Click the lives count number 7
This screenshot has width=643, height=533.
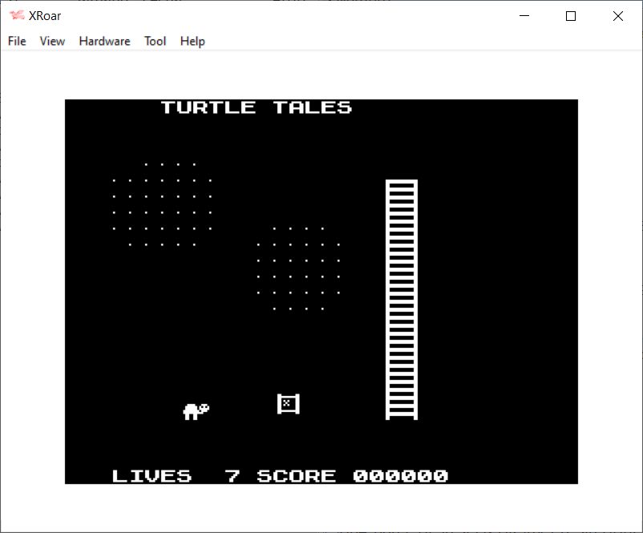pos(233,476)
